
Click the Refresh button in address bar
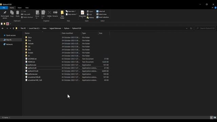(x=191, y=28)
